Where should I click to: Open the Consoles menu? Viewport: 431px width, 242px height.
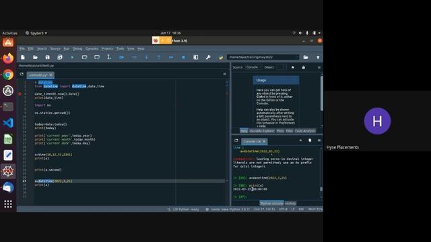pyautogui.click(x=92, y=48)
